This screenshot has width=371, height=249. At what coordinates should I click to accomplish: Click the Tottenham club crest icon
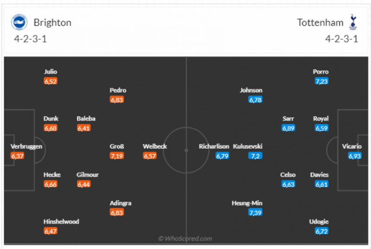pos(353,22)
